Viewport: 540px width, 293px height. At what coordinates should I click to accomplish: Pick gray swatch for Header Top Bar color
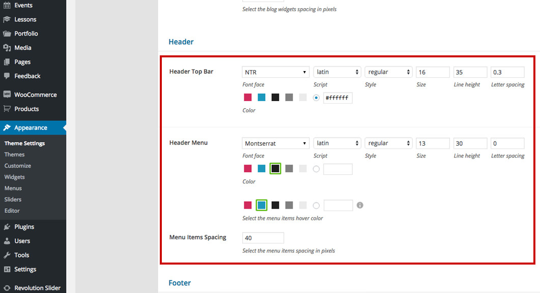[289, 97]
